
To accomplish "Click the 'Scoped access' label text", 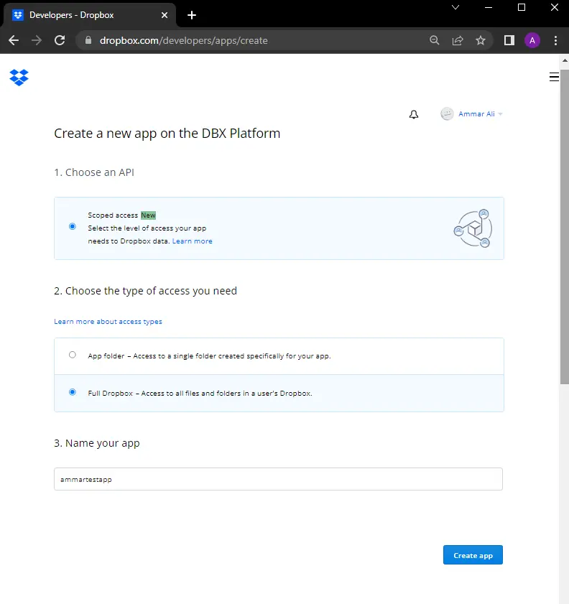I will (x=113, y=215).
